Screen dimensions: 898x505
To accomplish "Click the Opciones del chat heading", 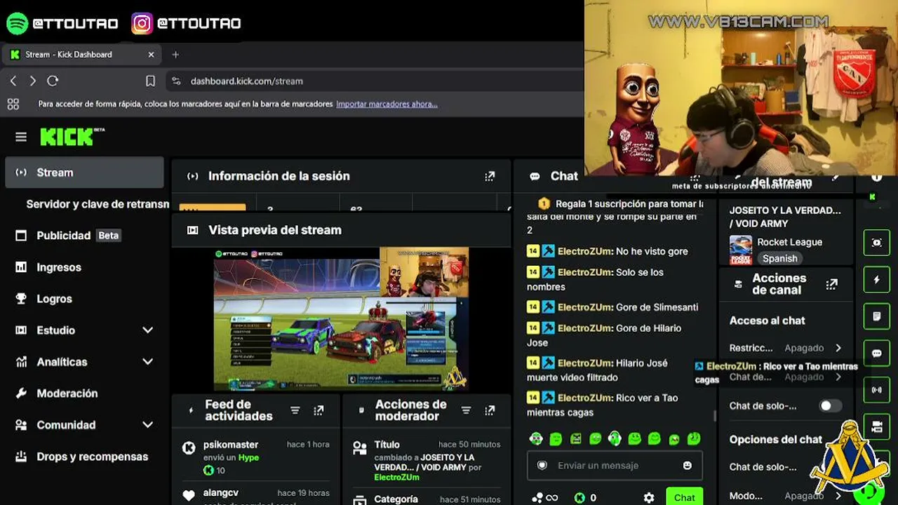I will click(x=776, y=440).
